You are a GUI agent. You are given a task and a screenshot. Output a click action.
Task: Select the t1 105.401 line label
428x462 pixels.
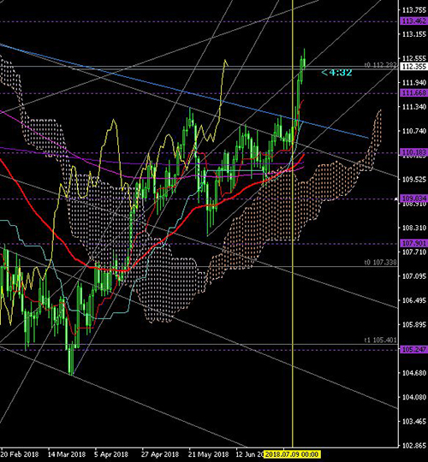[381, 341]
